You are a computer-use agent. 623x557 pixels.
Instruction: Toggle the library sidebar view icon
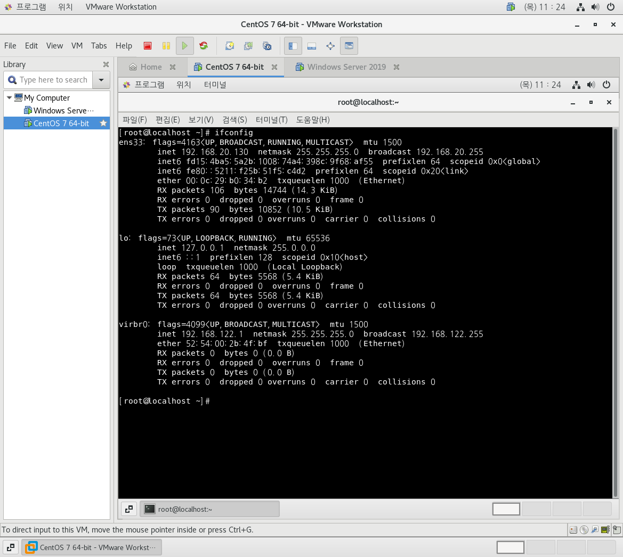click(293, 46)
